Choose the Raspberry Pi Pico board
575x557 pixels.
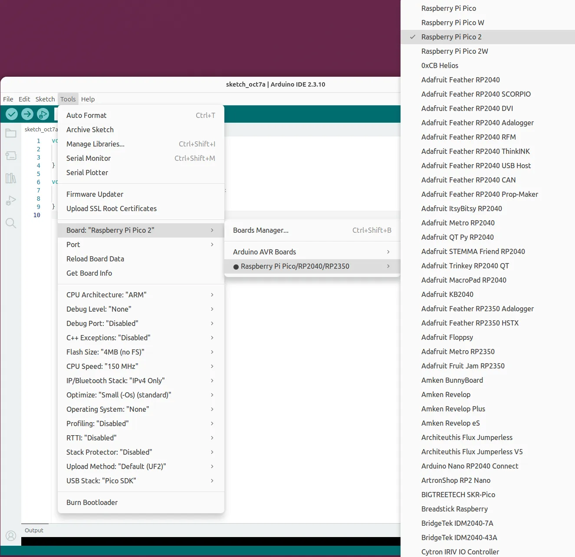tap(488, 8)
